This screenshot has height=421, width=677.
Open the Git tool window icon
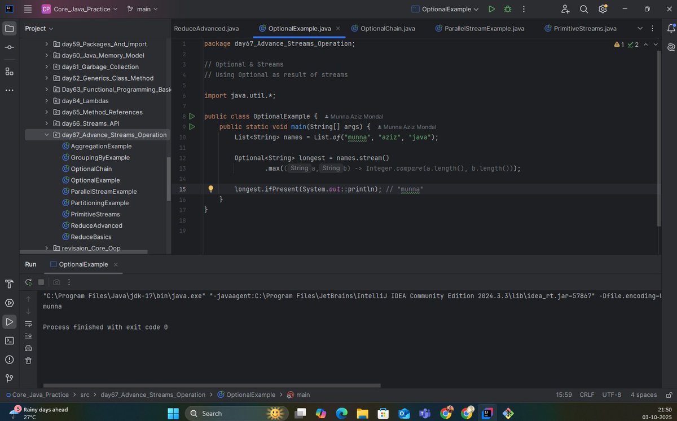(9, 378)
